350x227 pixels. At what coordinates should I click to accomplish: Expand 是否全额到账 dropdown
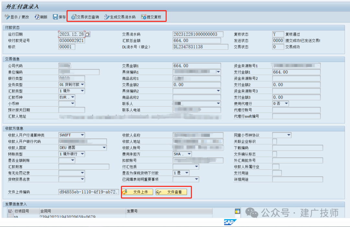(73, 160)
